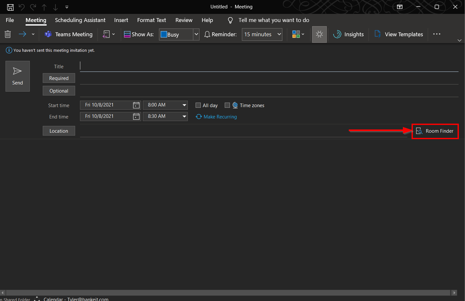Viewport: 465px width, 301px height.
Task: Click the blue Busy color swatch
Action: click(163, 34)
